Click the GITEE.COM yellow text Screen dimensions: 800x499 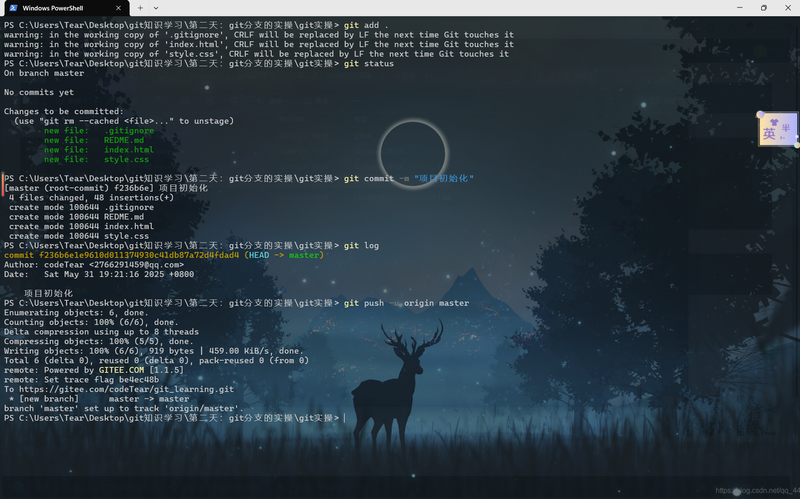point(121,370)
